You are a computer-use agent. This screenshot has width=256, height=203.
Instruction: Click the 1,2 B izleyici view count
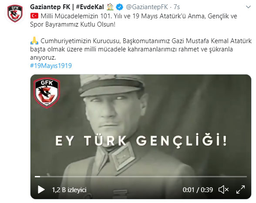[69, 190]
